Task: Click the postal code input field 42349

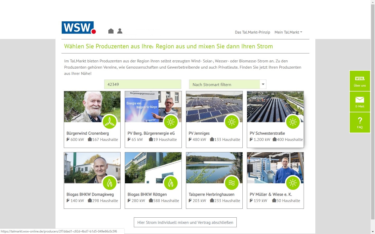Action: tap(142, 84)
